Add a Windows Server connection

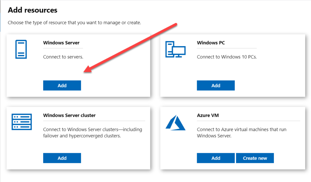62,85
